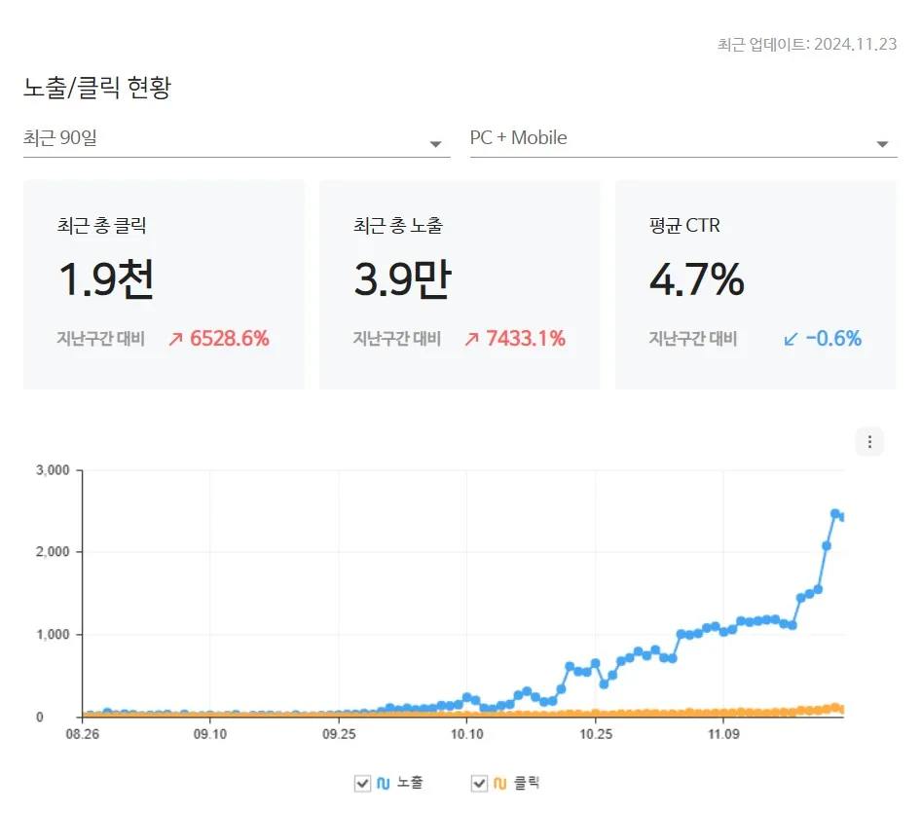The width and height of the screenshot is (921, 813).
Task: Click the highest data point on the blue line
Action: click(x=834, y=513)
